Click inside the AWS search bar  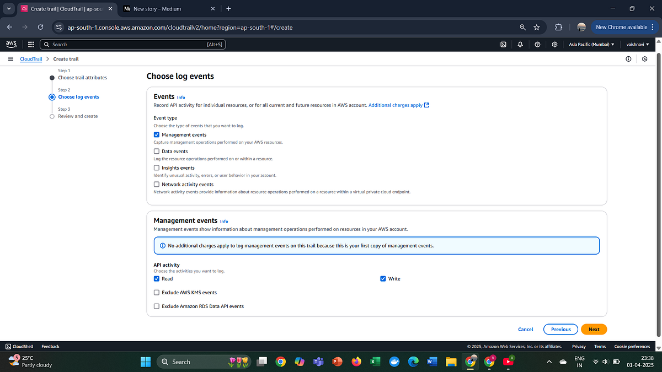pyautogui.click(x=132, y=44)
